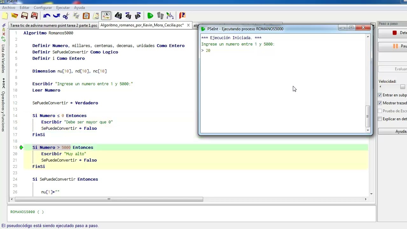Click the Open file folder icon

pyautogui.click(x=14, y=16)
